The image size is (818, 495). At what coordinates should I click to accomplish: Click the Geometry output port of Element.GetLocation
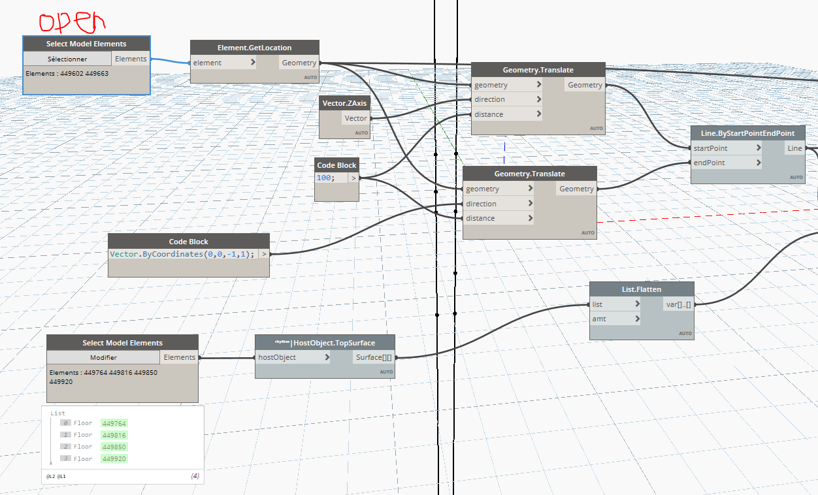[299, 63]
